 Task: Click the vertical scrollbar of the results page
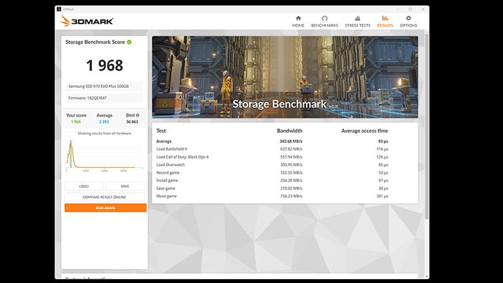click(x=426, y=129)
